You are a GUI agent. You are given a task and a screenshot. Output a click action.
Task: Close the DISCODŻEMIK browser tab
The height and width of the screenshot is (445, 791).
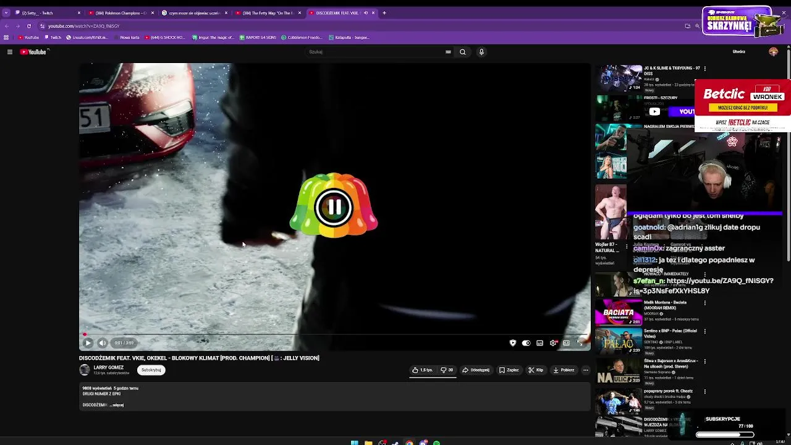[x=373, y=13]
